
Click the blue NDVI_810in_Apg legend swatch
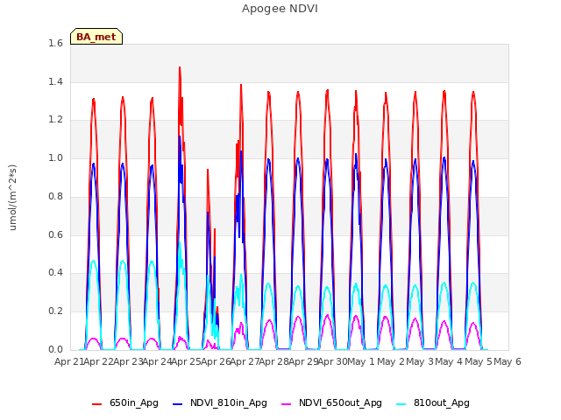[x=177, y=404]
